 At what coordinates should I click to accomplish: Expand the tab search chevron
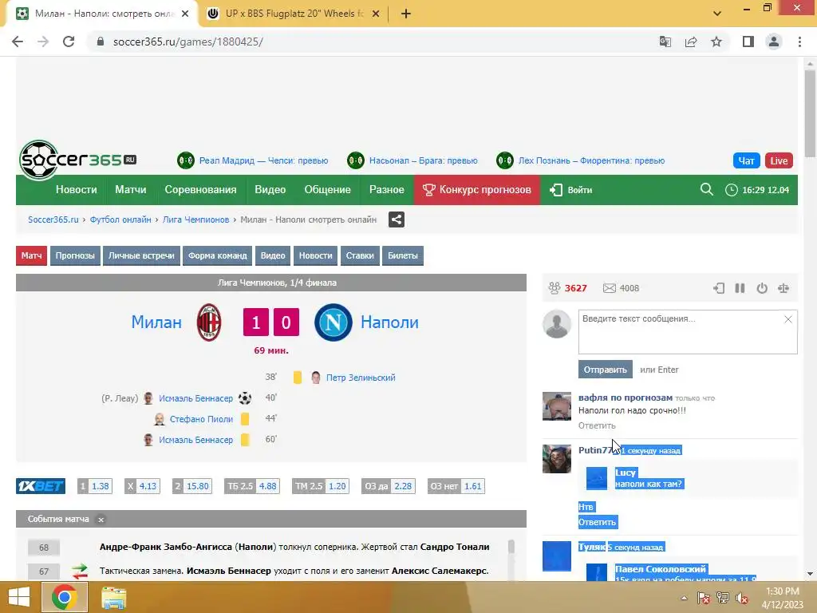(x=717, y=14)
